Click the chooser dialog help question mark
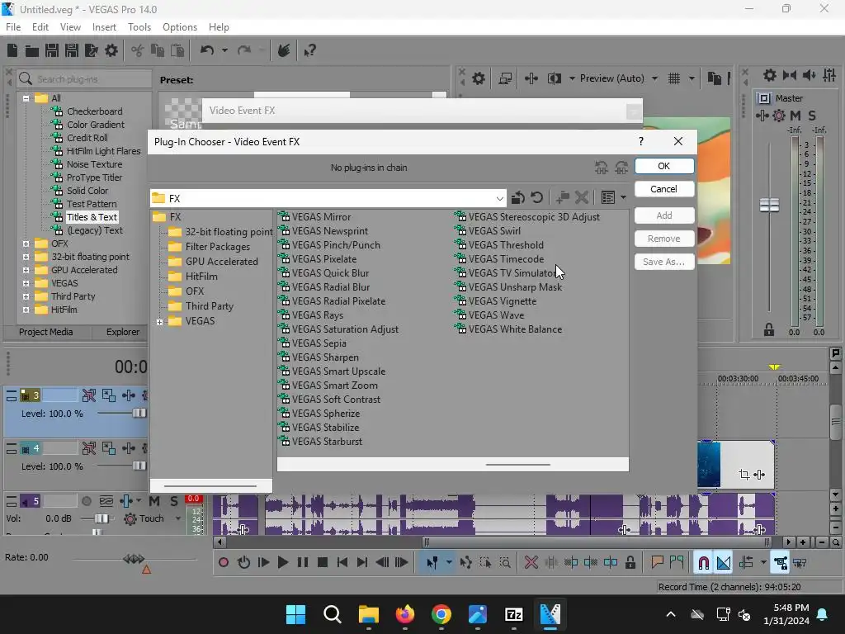Screen dimensions: 845x634 pos(640,141)
